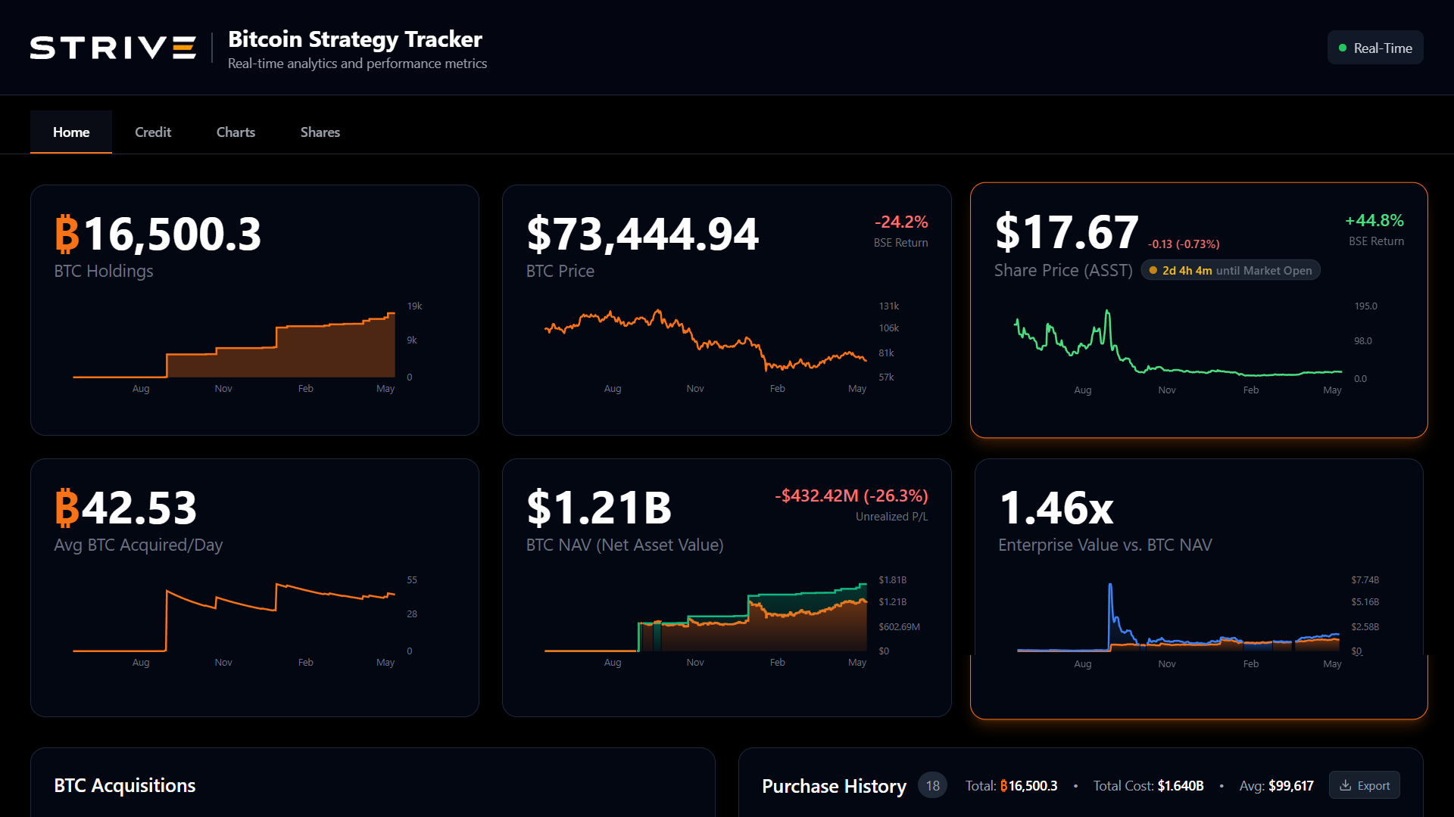Click the Enterprise Value vs. BTC NAV label
Image resolution: width=1454 pixels, height=817 pixels.
pyautogui.click(x=1105, y=545)
